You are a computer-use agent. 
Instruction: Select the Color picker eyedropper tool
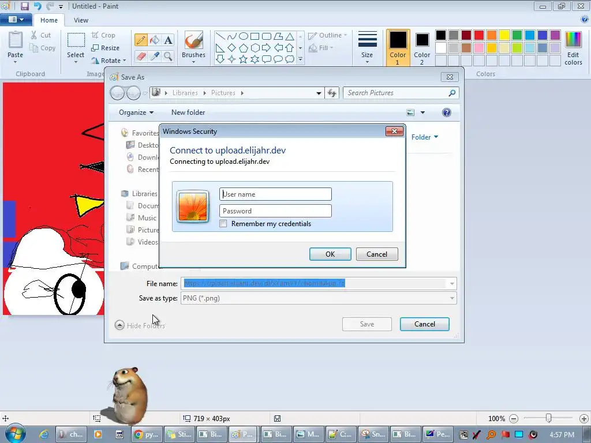[155, 56]
